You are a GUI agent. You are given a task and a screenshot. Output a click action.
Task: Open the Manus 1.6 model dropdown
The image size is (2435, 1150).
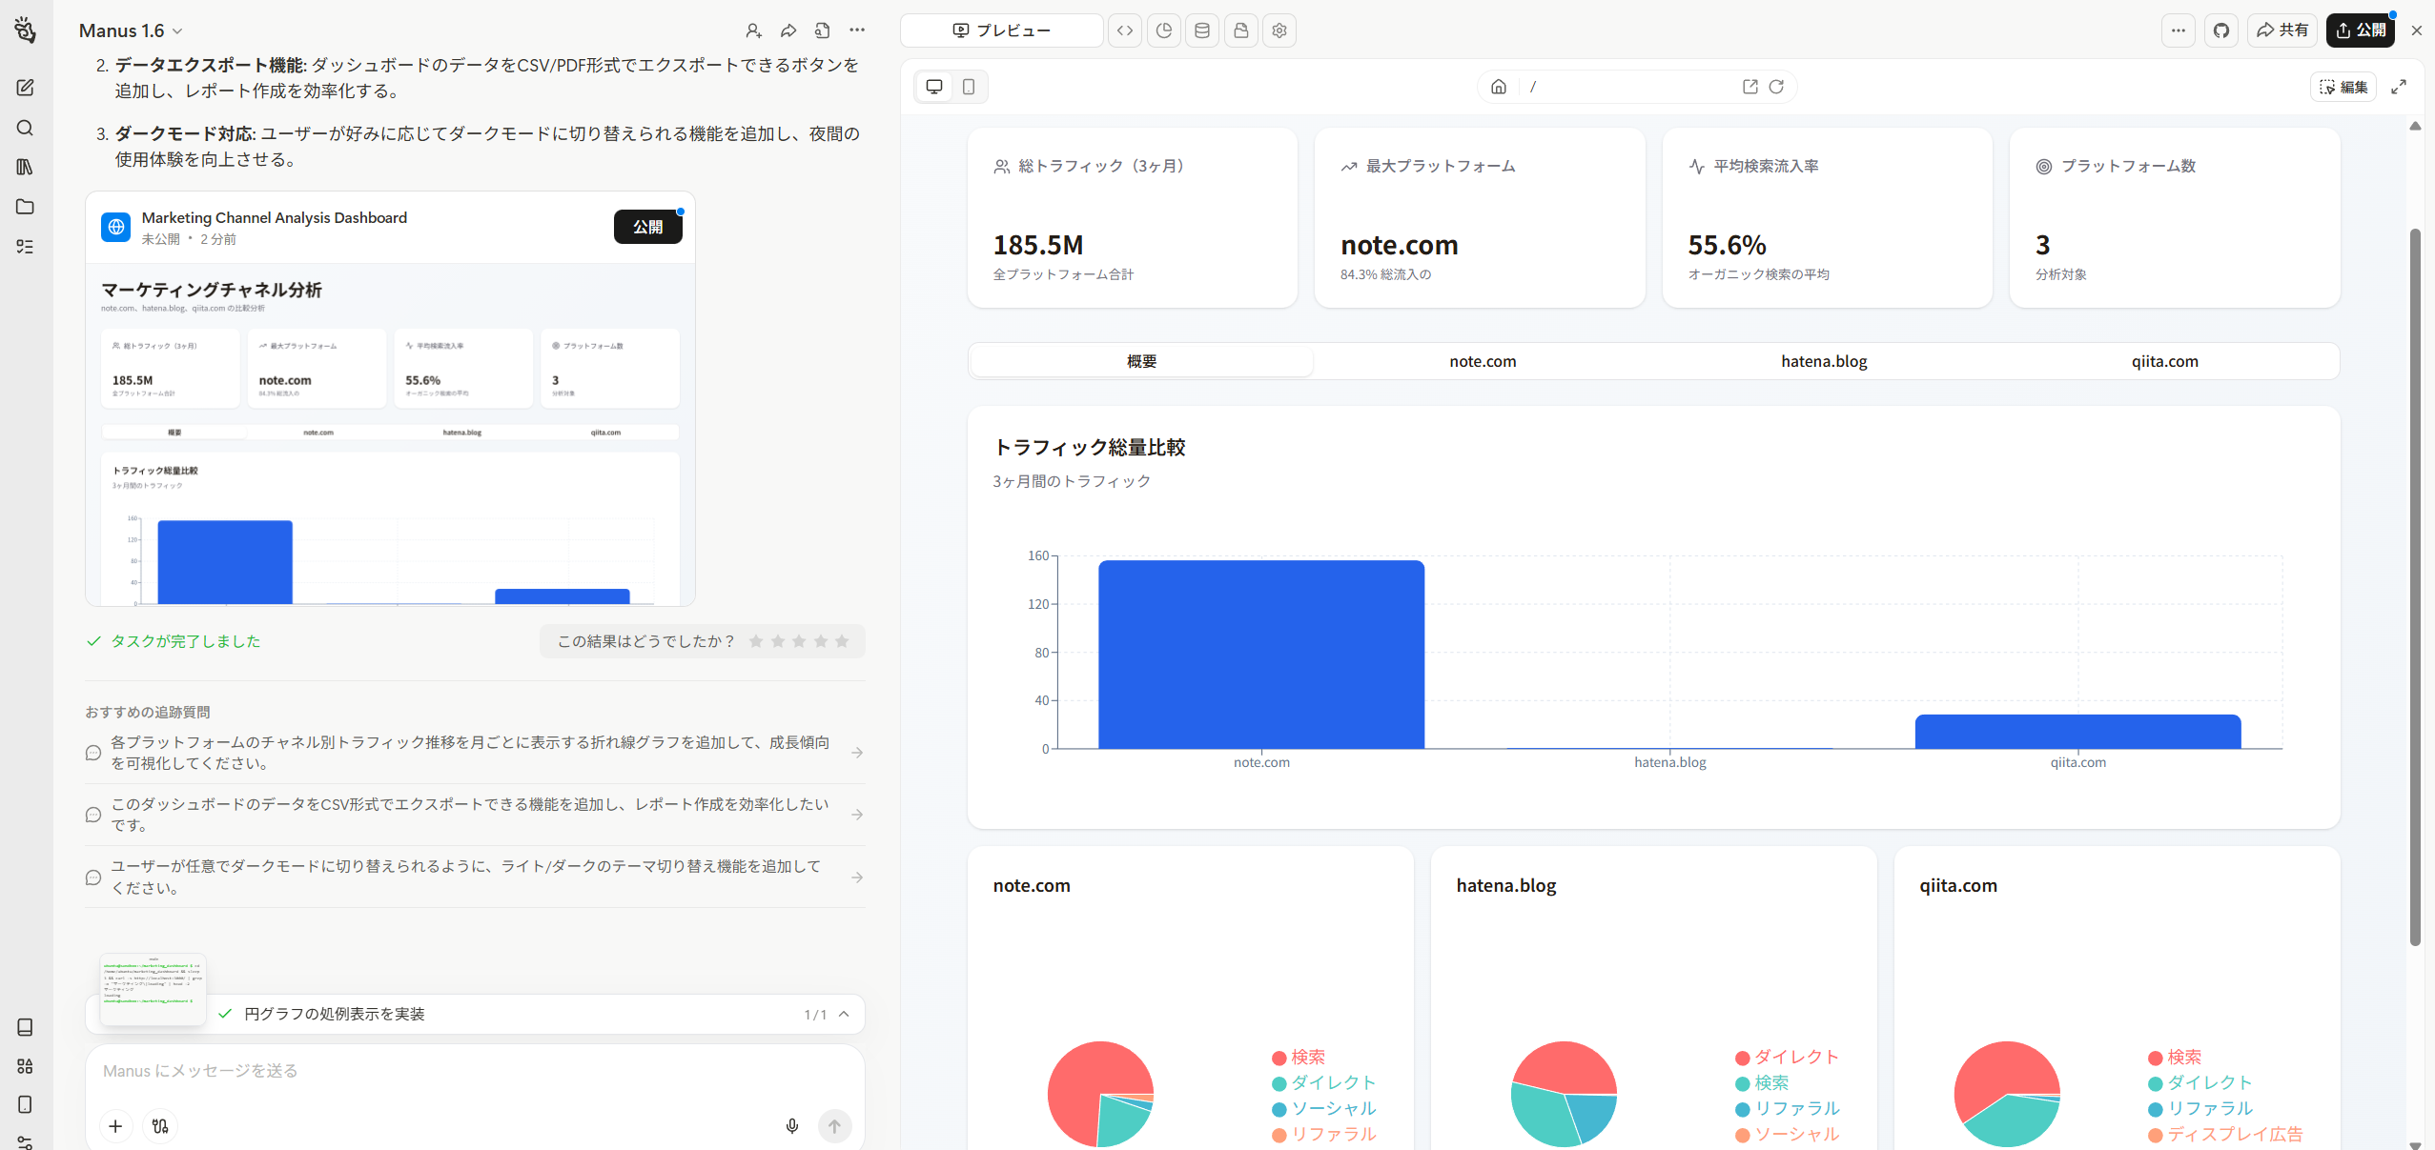[x=131, y=30]
